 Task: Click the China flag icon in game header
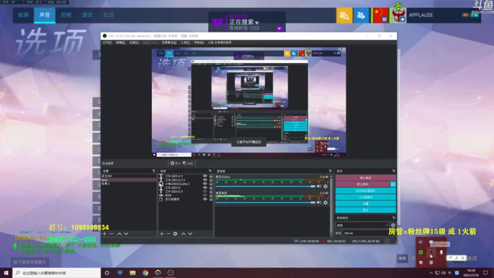click(380, 15)
